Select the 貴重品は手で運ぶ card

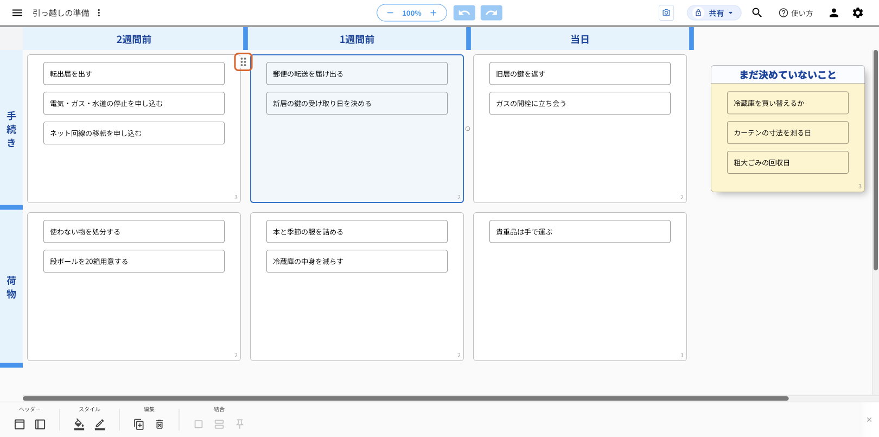tap(580, 232)
